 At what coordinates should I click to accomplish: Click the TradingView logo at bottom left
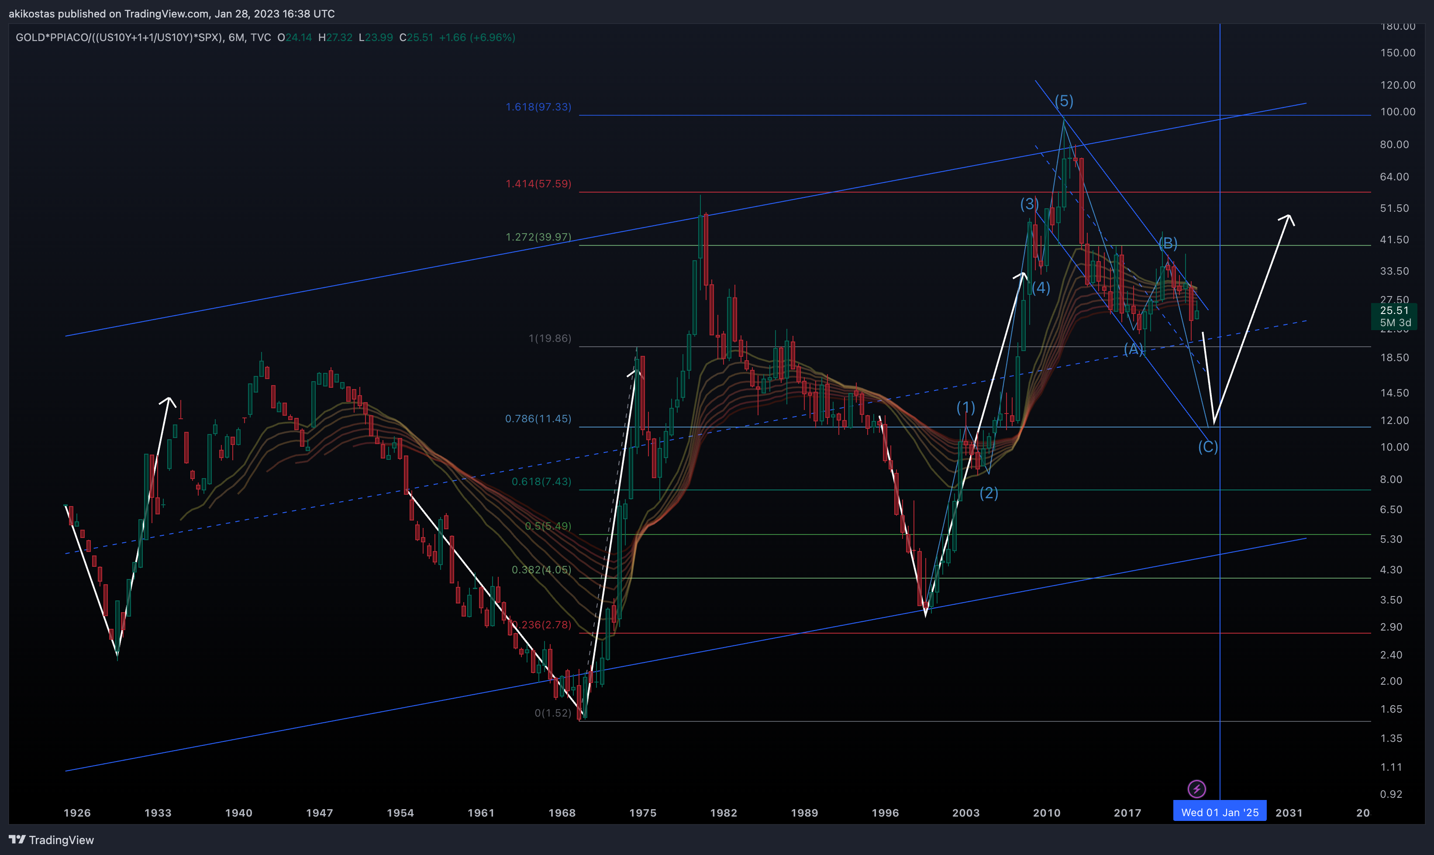(51, 840)
